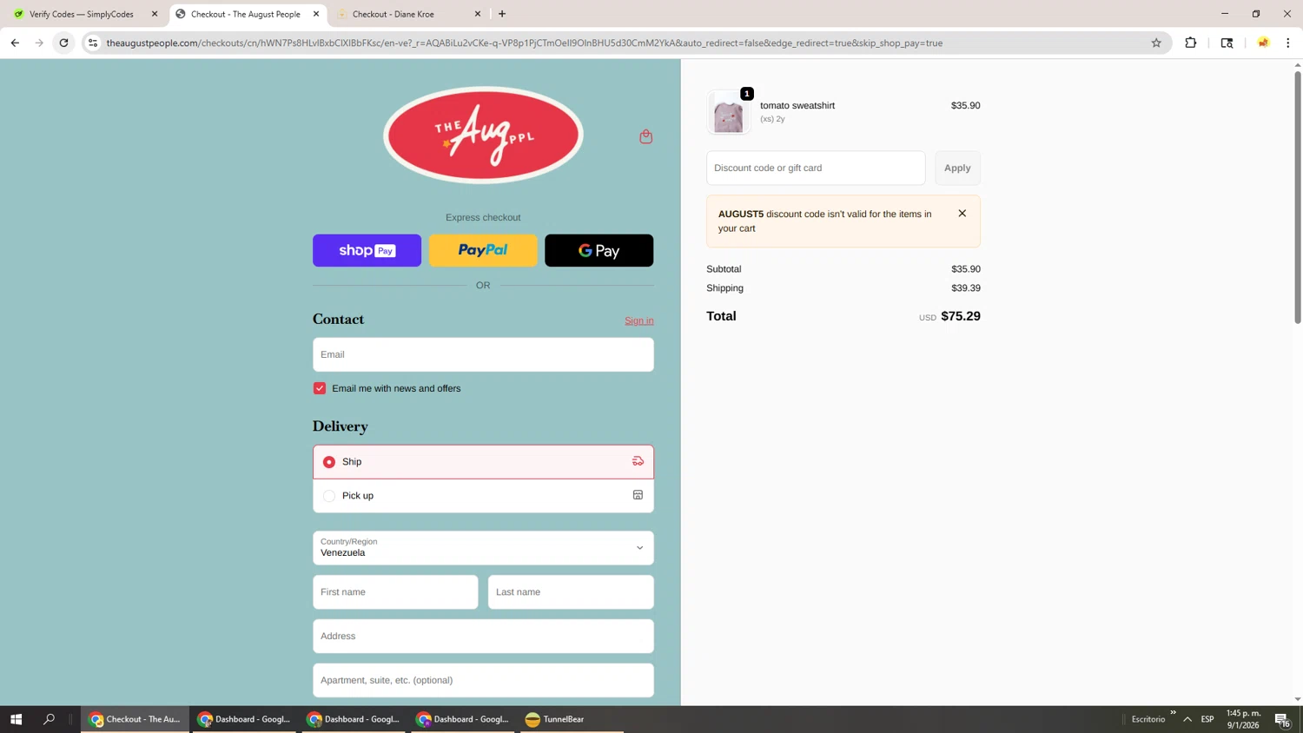Pay with Shop Pay express checkout
This screenshot has height=733, width=1303.
(x=367, y=250)
